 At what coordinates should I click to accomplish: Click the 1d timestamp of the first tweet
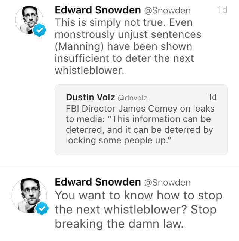point(222,10)
